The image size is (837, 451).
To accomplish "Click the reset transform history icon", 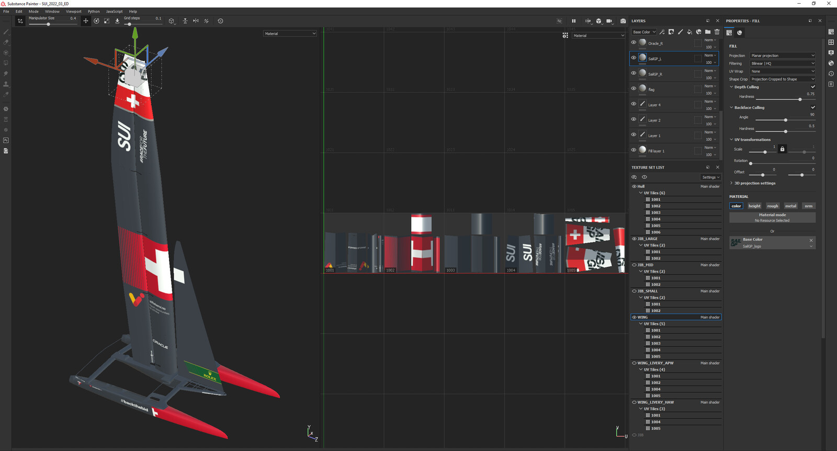I will (x=220, y=21).
